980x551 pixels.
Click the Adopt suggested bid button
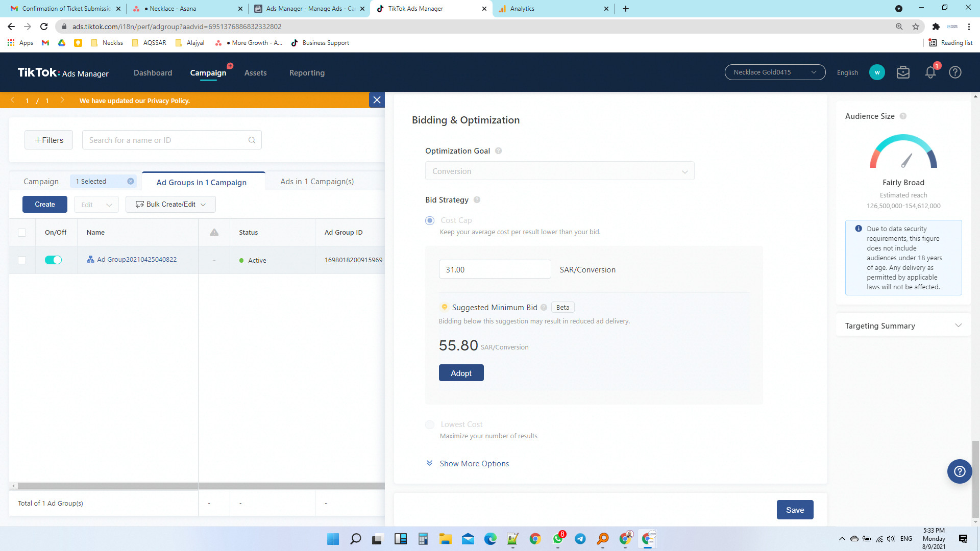pyautogui.click(x=461, y=373)
